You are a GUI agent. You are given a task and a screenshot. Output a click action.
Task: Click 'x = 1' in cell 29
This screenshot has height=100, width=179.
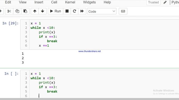pos(36,23)
